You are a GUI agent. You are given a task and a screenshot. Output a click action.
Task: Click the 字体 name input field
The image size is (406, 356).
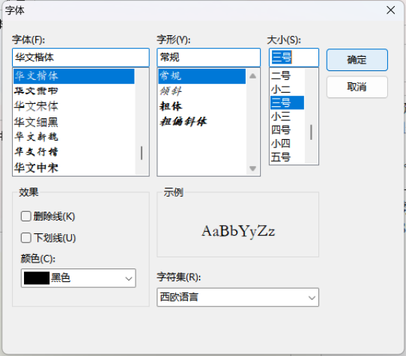pos(81,58)
